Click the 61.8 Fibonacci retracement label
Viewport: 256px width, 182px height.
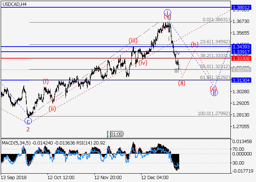click(217, 78)
